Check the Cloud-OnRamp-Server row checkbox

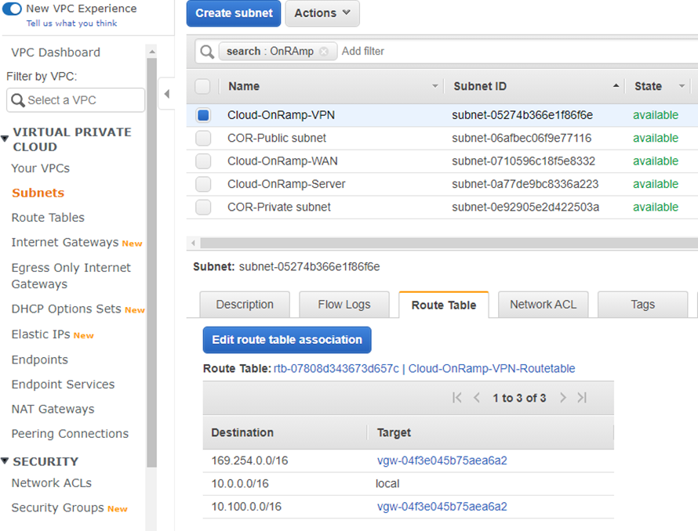[203, 184]
